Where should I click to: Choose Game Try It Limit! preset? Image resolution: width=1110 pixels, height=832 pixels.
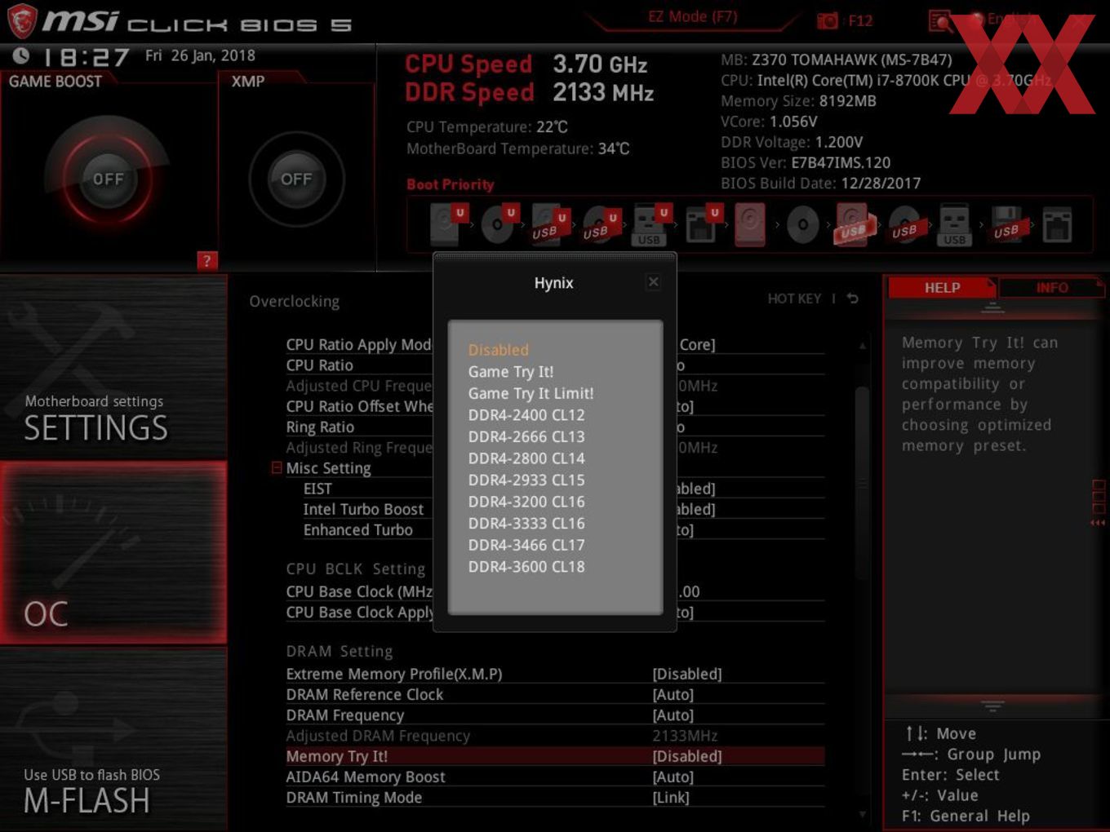coord(531,393)
